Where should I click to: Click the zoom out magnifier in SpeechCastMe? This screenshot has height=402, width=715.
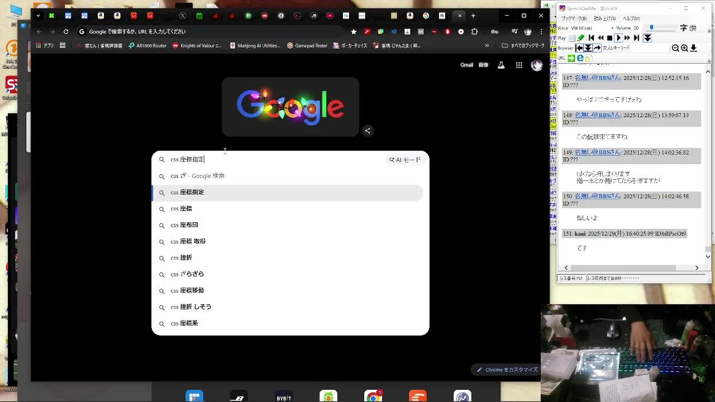coord(675,48)
